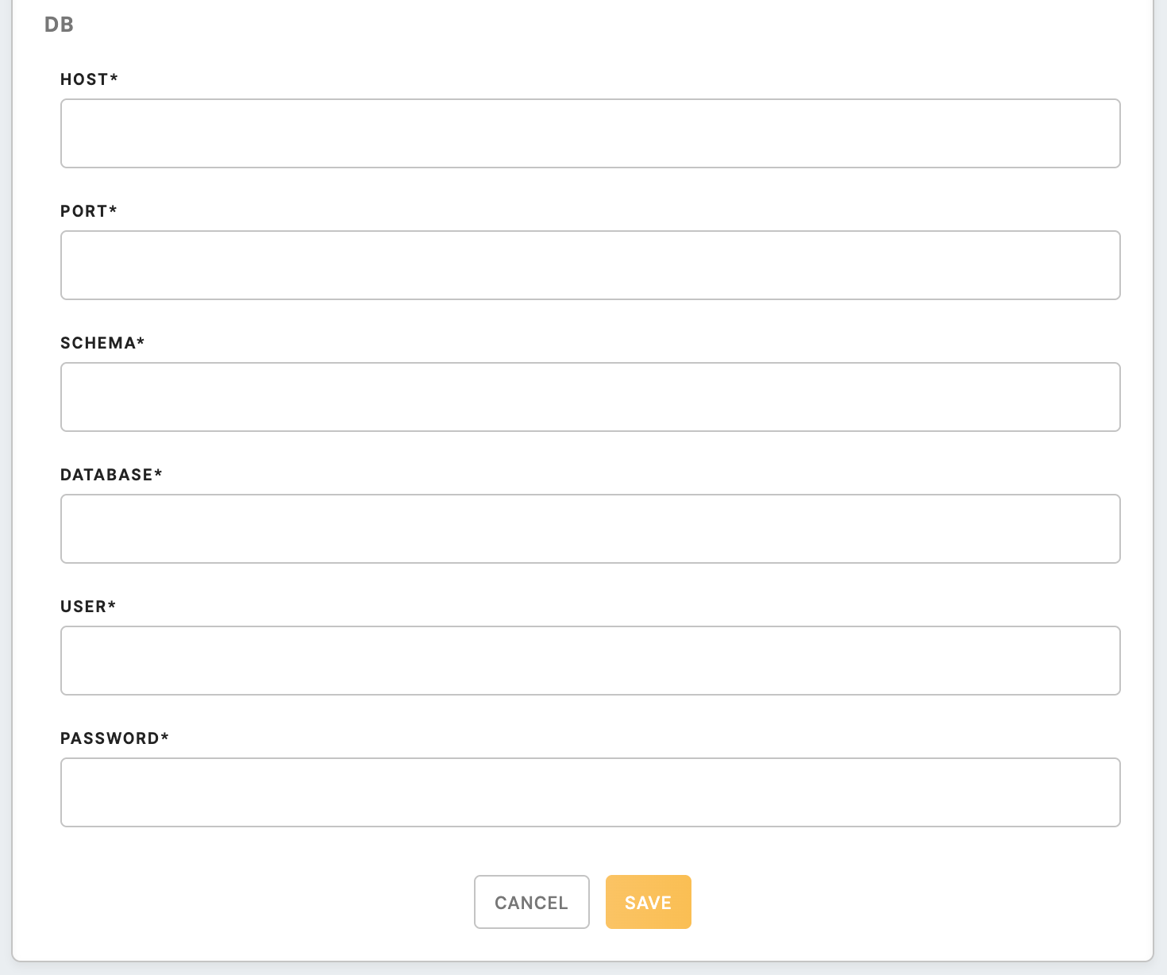Screen dimensions: 1167x975
Task: Click the asterisk following USER
Action: [x=112, y=605]
